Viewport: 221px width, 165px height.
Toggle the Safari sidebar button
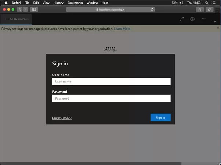point(34,10)
